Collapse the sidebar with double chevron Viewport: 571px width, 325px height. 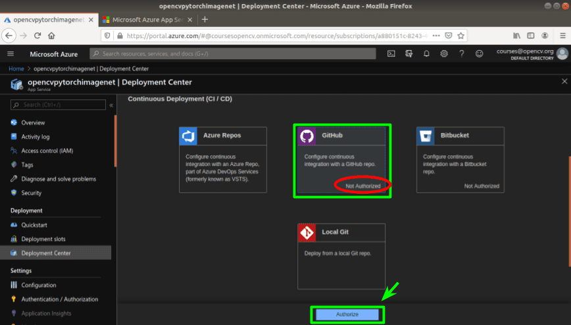click(x=111, y=105)
